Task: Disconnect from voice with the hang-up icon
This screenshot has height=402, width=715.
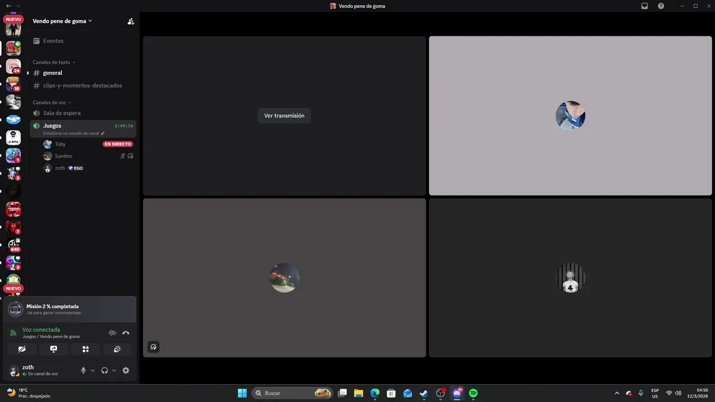Action: pyautogui.click(x=126, y=333)
